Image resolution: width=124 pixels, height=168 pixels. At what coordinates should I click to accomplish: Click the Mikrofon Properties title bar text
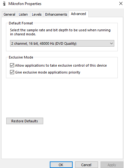[25, 4]
